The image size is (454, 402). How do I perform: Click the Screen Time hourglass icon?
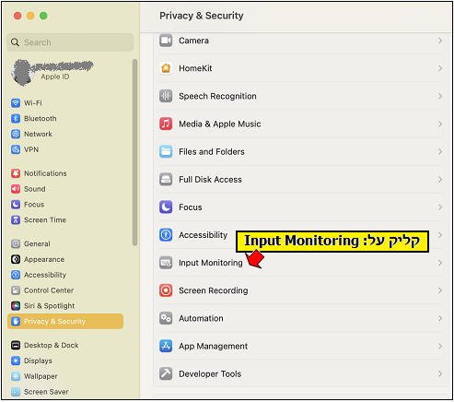pos(16,219)
